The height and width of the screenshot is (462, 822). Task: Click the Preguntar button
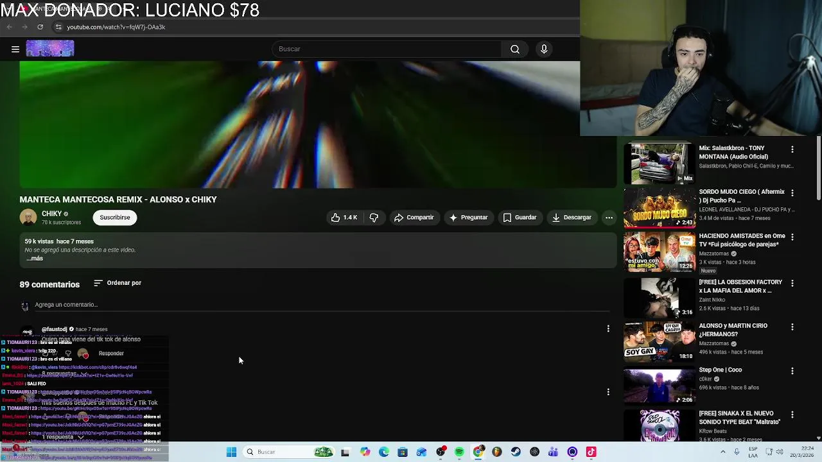[x=468, y=218]
